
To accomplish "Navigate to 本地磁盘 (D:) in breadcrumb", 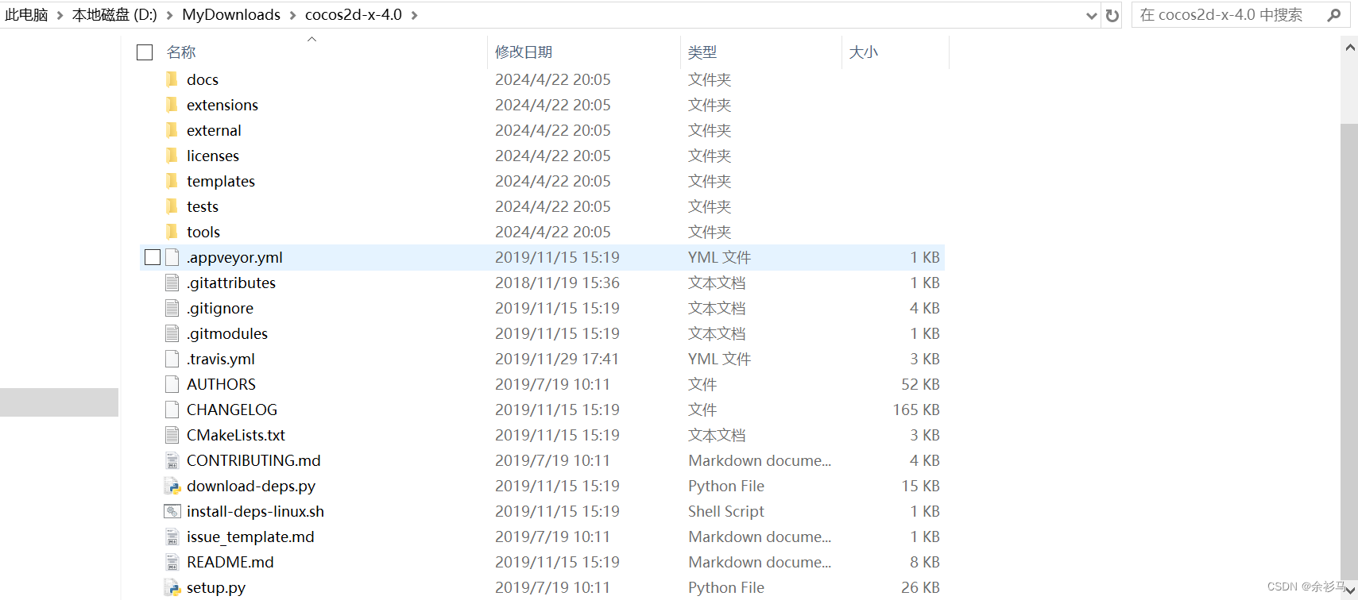I will click(114, 15).
